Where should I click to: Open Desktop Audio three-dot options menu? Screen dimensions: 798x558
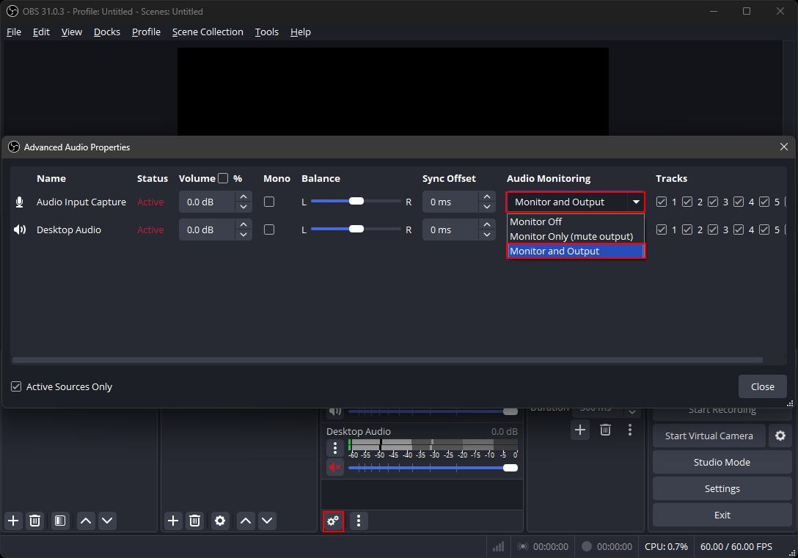click(x=335, y=447)
